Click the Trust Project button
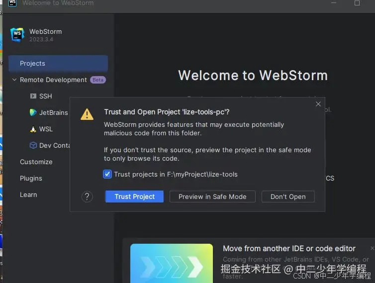Image resolution: width=375 pixels, height=283 pixels. [x=134, y=196]
